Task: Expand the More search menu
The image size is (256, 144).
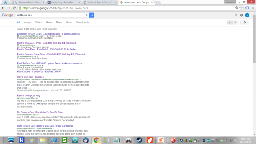Action: point(69,22)
